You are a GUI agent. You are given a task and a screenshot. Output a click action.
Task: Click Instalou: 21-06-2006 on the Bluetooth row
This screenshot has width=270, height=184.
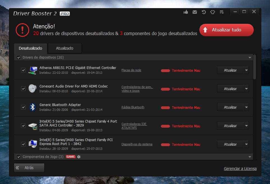coord(54,110)
